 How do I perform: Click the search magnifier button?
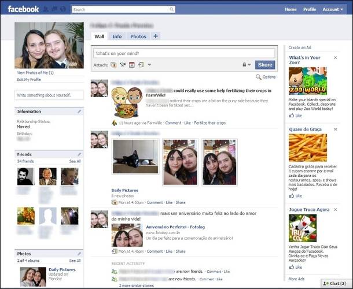click(171, 9)
